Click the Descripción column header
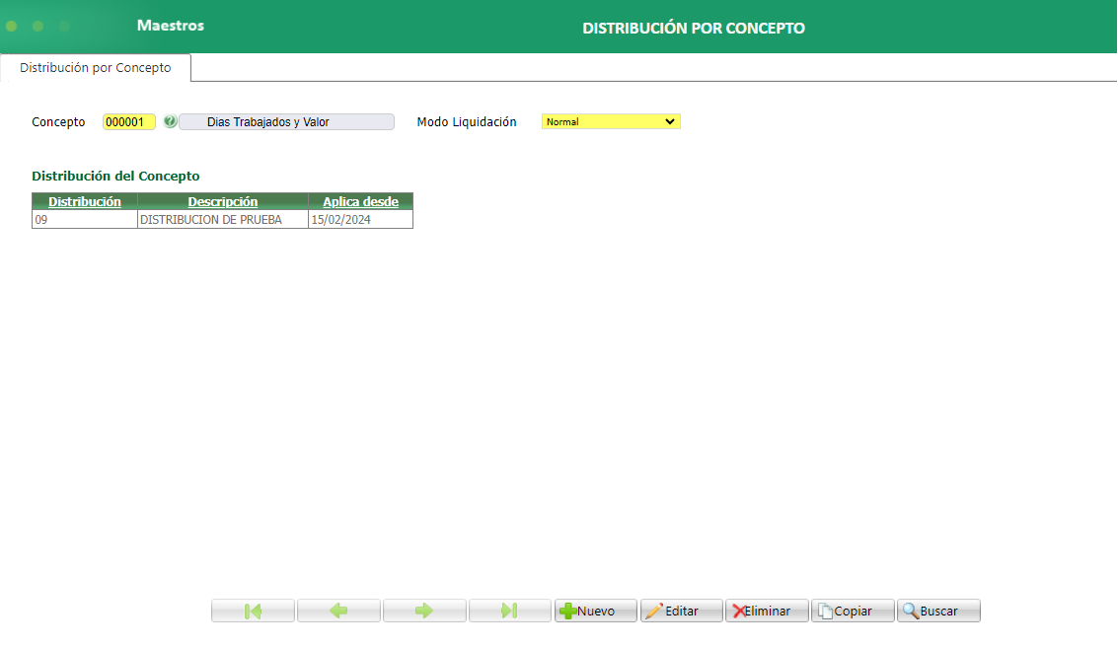The width and height of the screenshot is (1118, 649). (x=222, y=201)
